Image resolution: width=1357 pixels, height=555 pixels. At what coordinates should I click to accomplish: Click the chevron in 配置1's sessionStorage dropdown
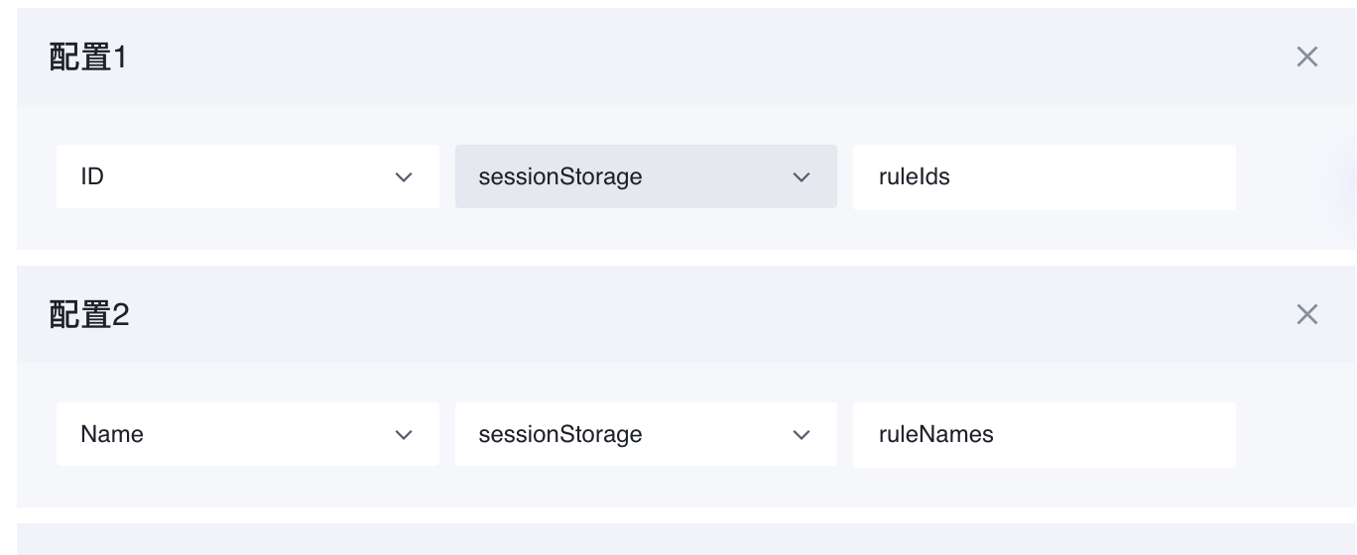tap(802, 177)
